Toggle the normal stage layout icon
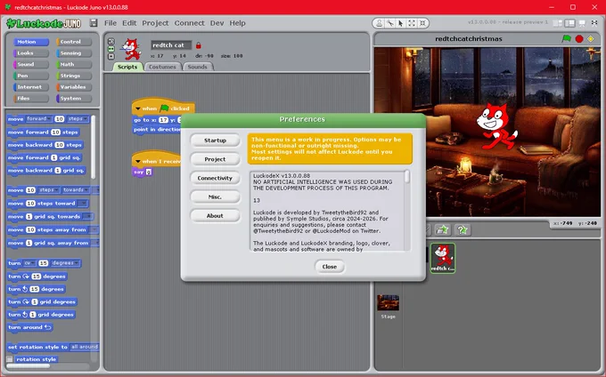The image size is (606, 377). point(569,23)
